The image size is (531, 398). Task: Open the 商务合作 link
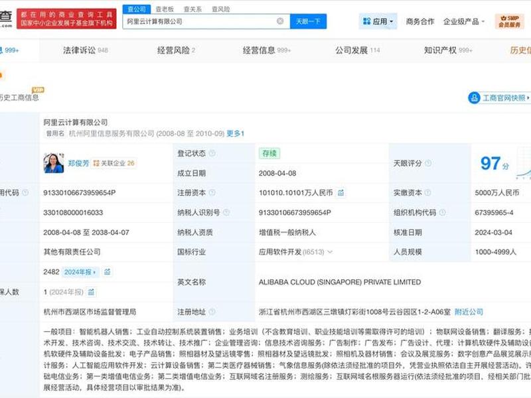420,21
